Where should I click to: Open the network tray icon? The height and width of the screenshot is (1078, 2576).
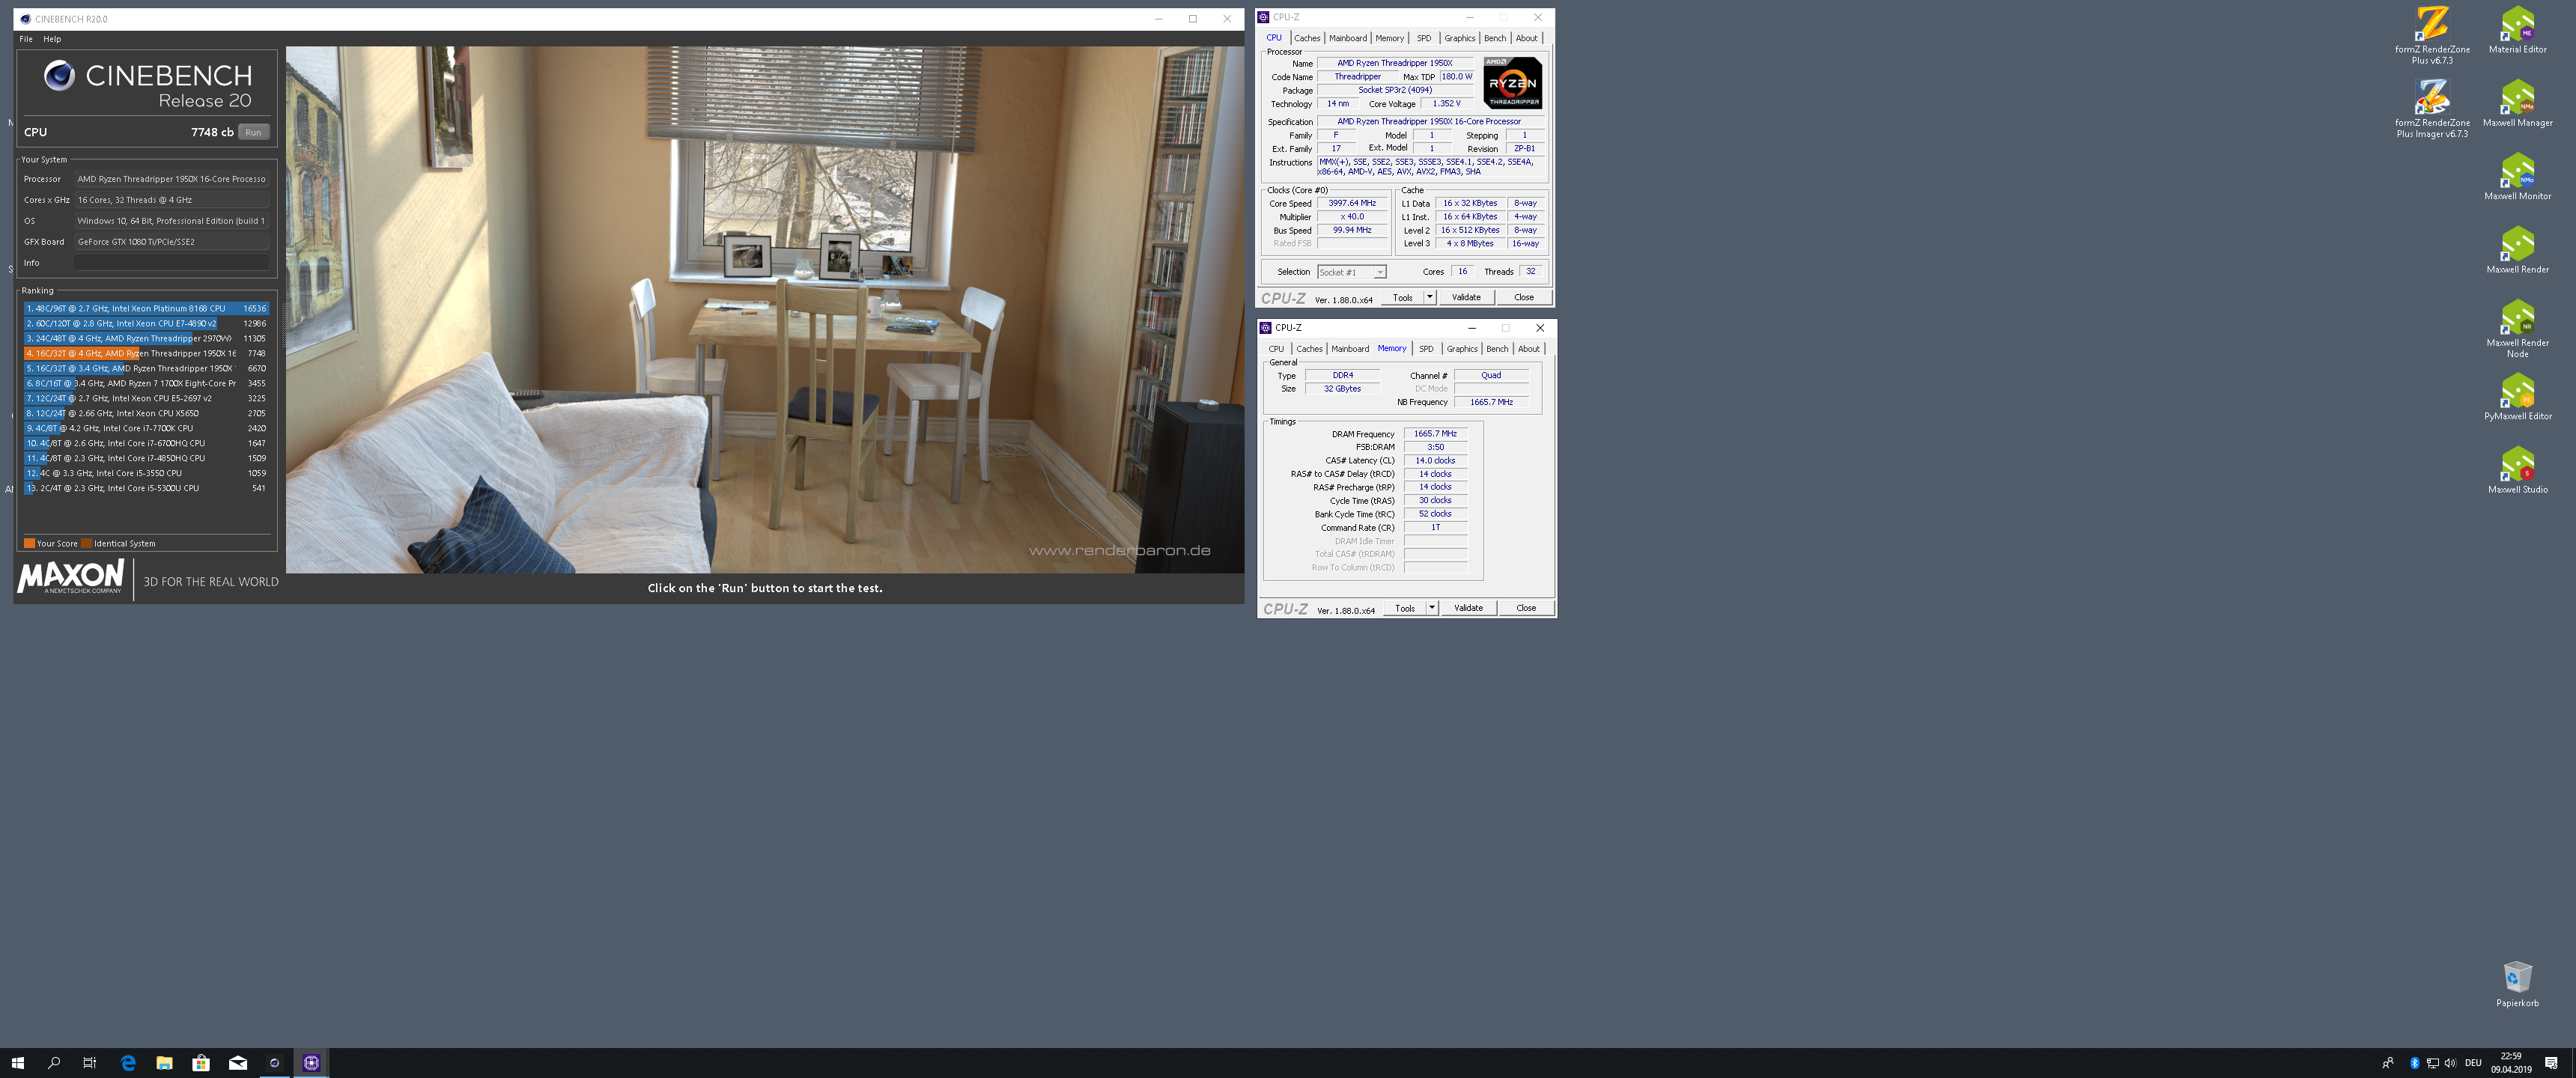click(2432, 1063)
